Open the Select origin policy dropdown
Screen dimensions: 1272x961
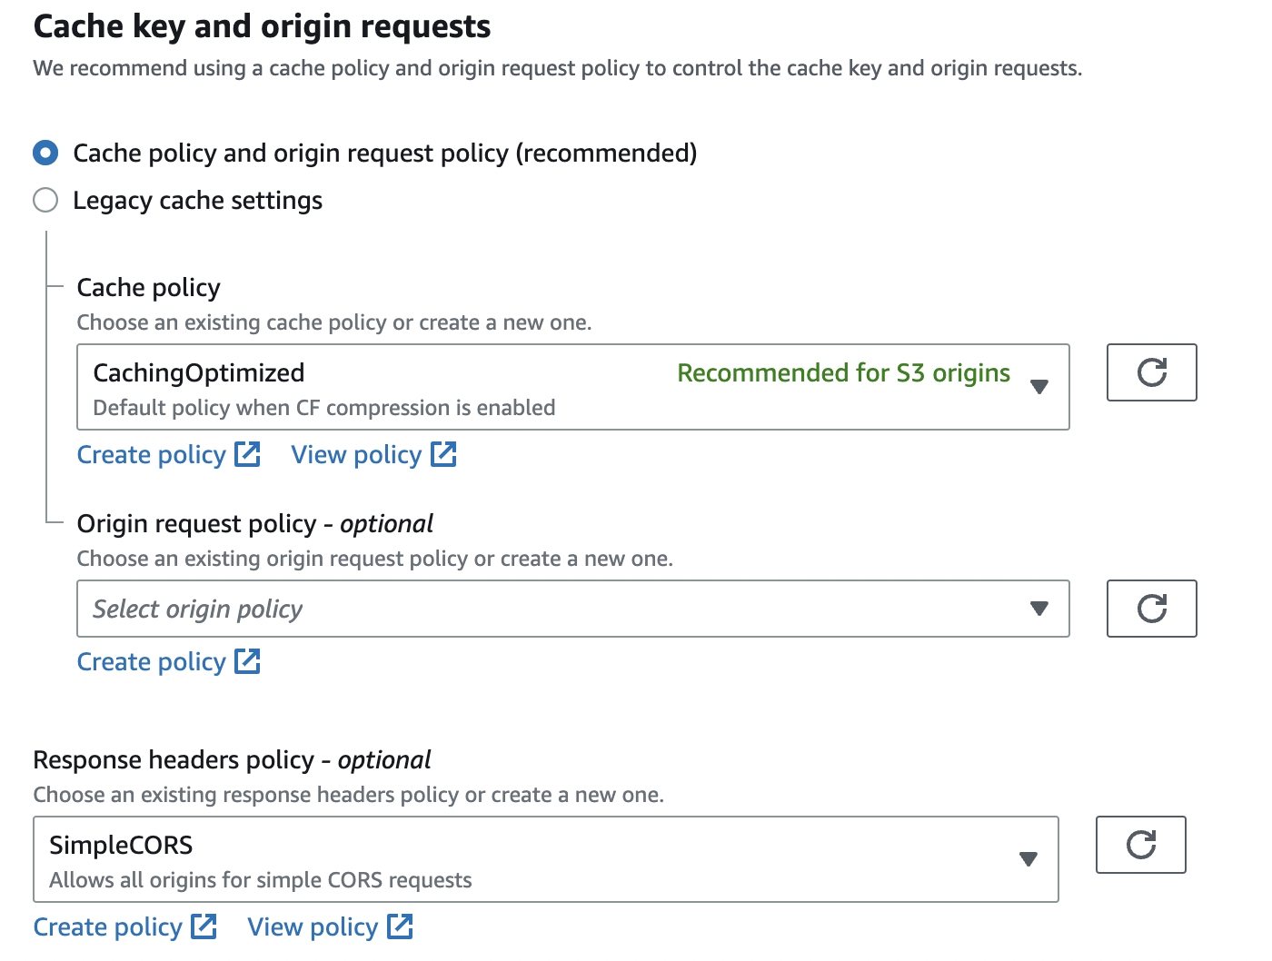tap(572, 609)
